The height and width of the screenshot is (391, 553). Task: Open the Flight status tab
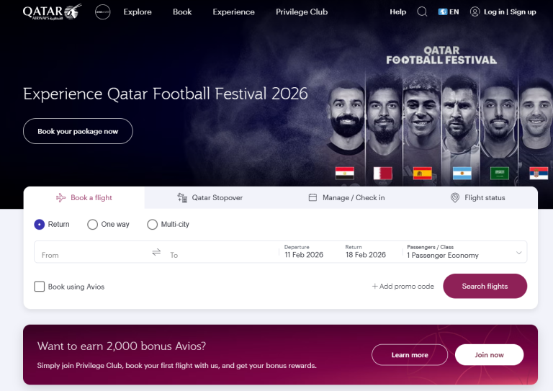click(477, 198)
